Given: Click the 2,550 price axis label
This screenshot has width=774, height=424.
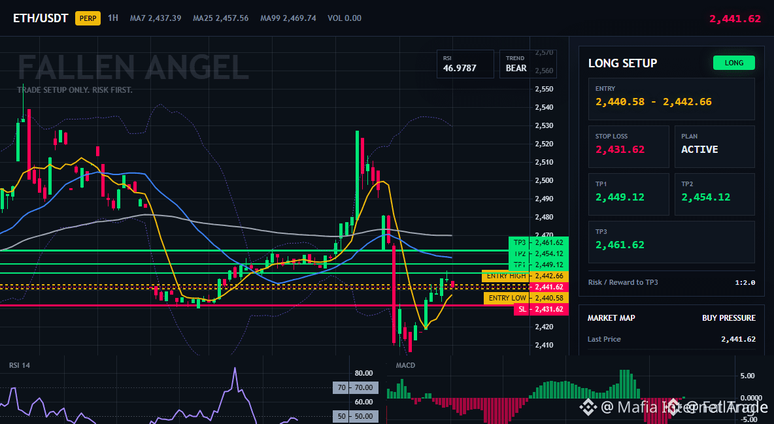Looking at the screenshot, I should pos(544,90).
